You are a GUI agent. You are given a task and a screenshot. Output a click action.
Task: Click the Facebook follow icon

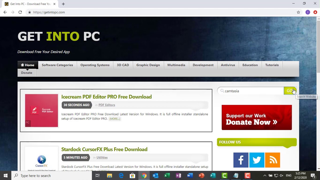(x=241, y=160)
